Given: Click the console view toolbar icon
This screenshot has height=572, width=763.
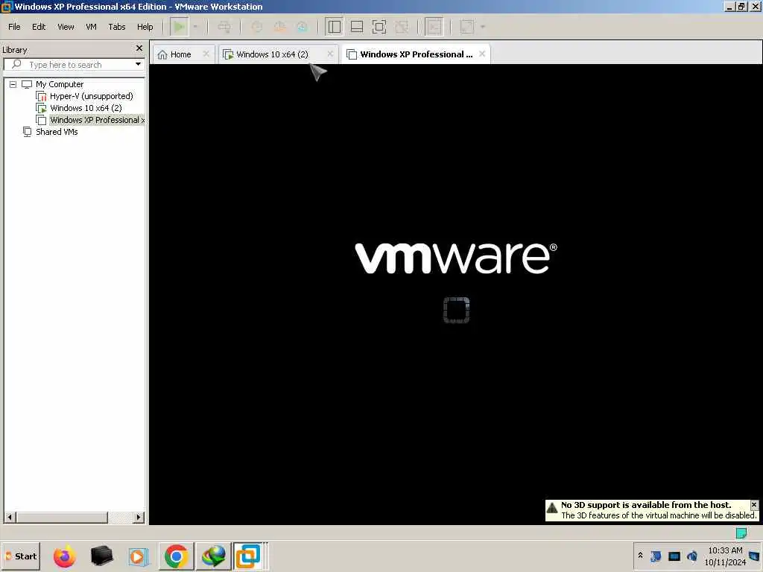Looking at the screenshot, I should coord(434,27).
